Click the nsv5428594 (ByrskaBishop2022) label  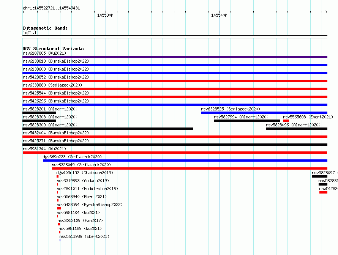pos(90,205)
